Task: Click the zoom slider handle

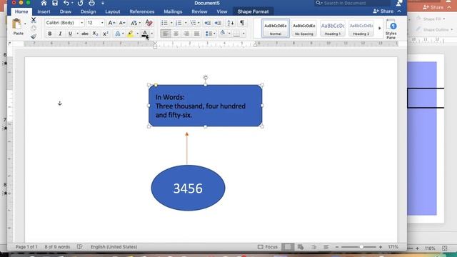Action: pos(361,247)
